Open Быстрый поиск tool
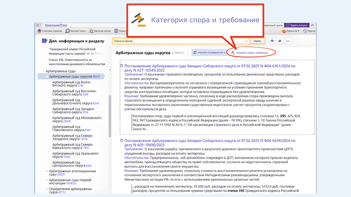This screenshot has width=351, height=197. point(76,31)
